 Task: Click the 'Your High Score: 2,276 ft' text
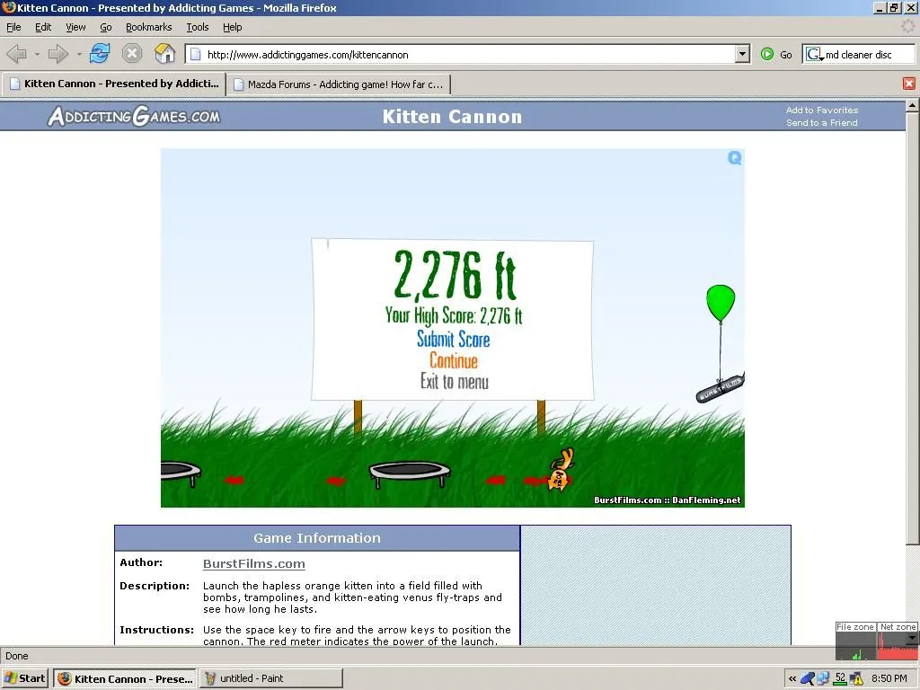454,315
